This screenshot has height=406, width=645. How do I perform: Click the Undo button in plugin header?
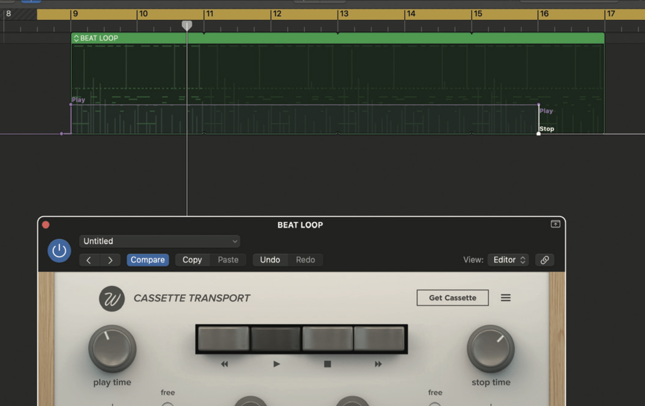270,260
